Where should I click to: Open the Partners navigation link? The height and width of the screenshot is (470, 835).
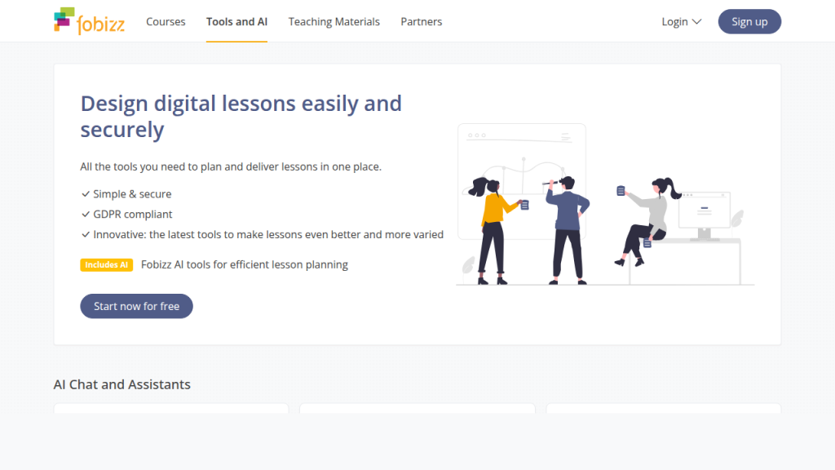click(421, 22)
